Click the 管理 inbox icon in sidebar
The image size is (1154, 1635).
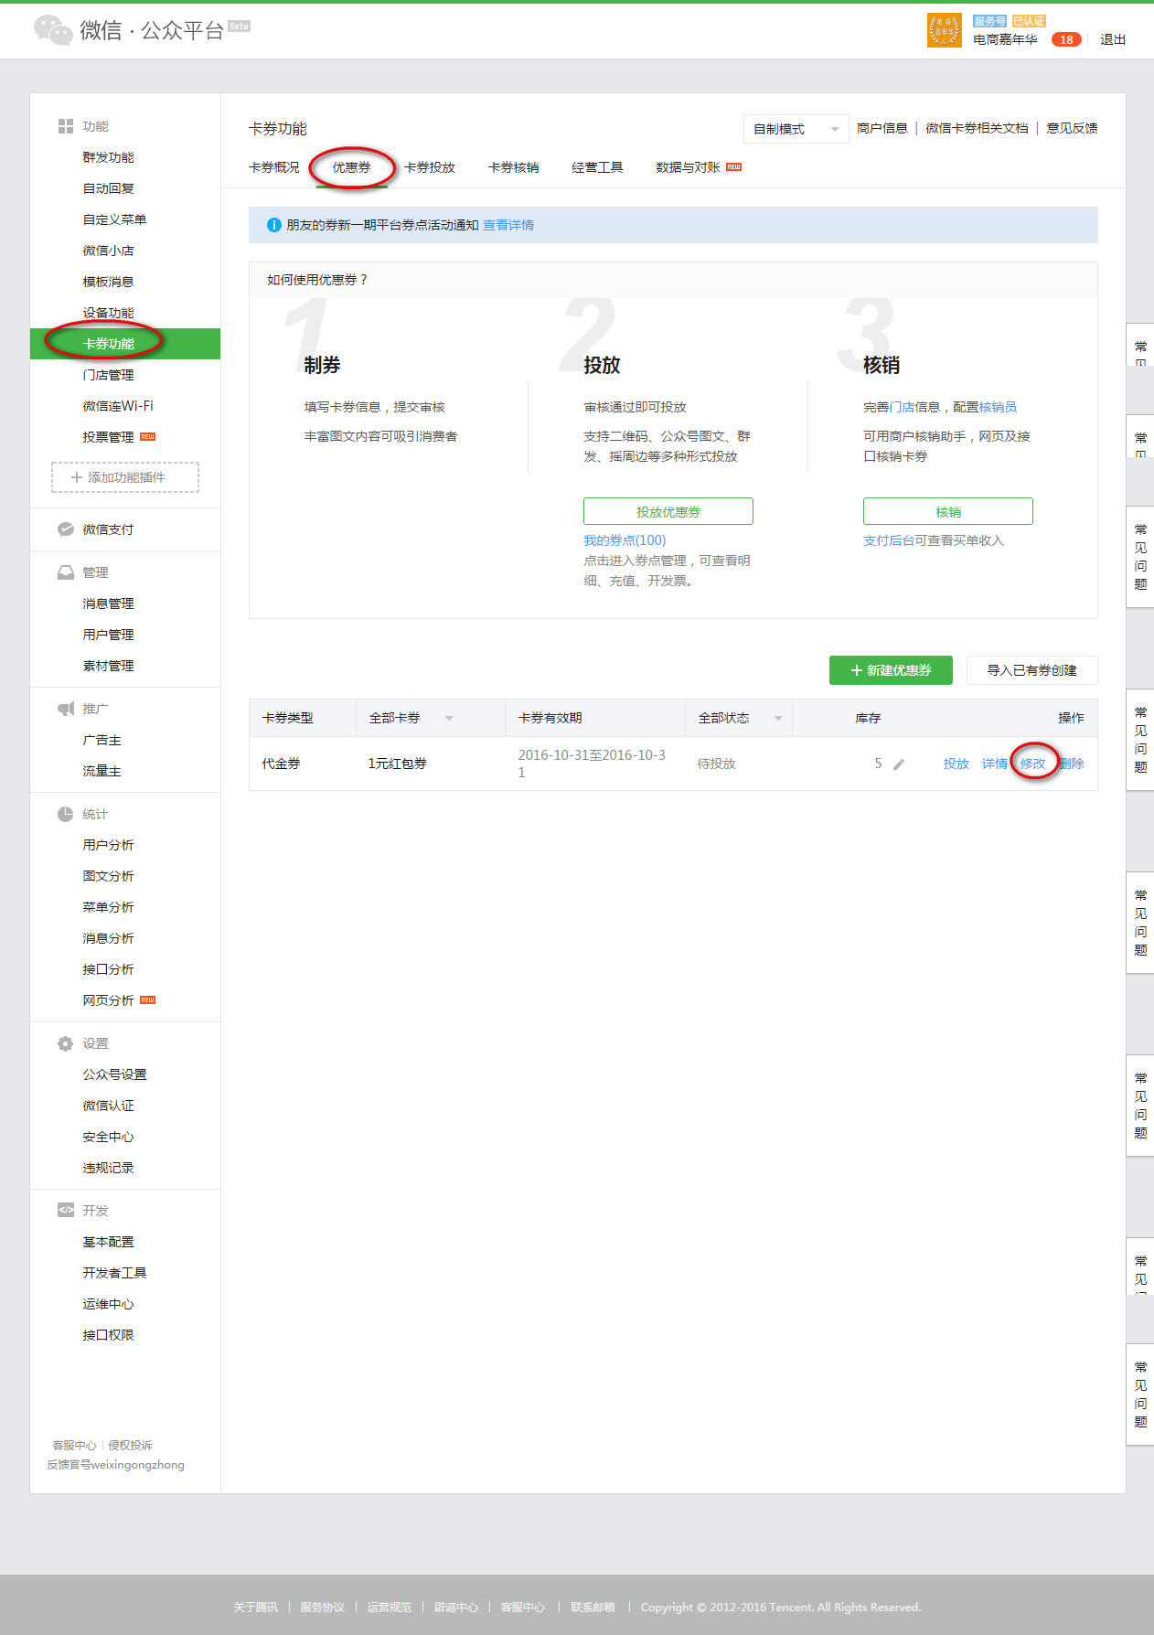pos(66,572)
